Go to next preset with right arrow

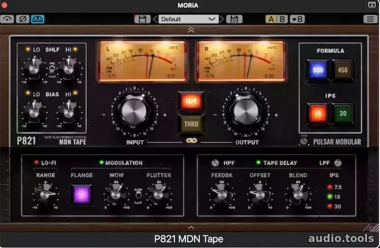[221, 19]
